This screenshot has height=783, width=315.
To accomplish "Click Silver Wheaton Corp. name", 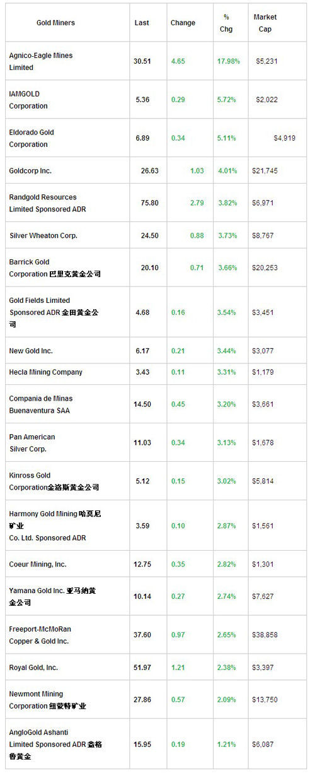I will tap(43, 235).
